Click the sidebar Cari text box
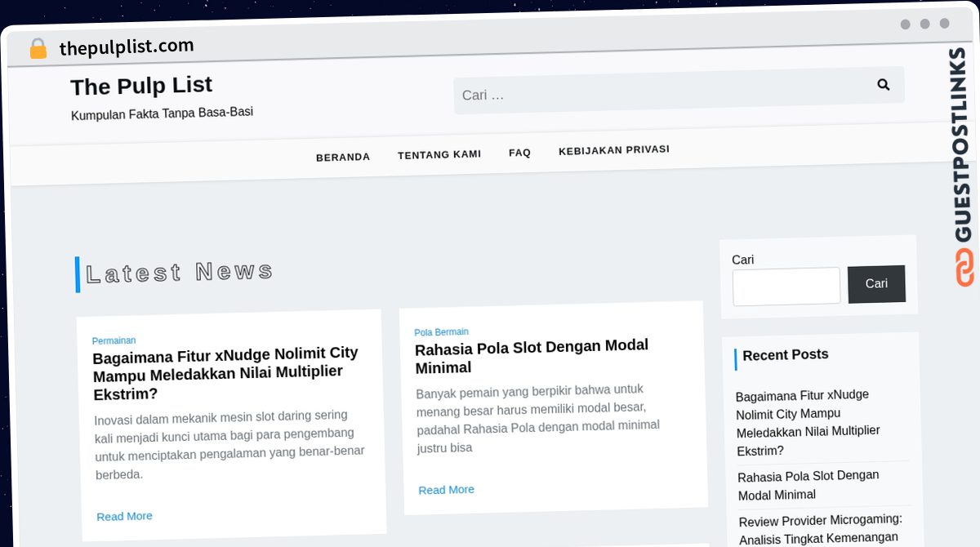Image resolution: width=980 pixels, height=547 pixels. tap(786, 287)
